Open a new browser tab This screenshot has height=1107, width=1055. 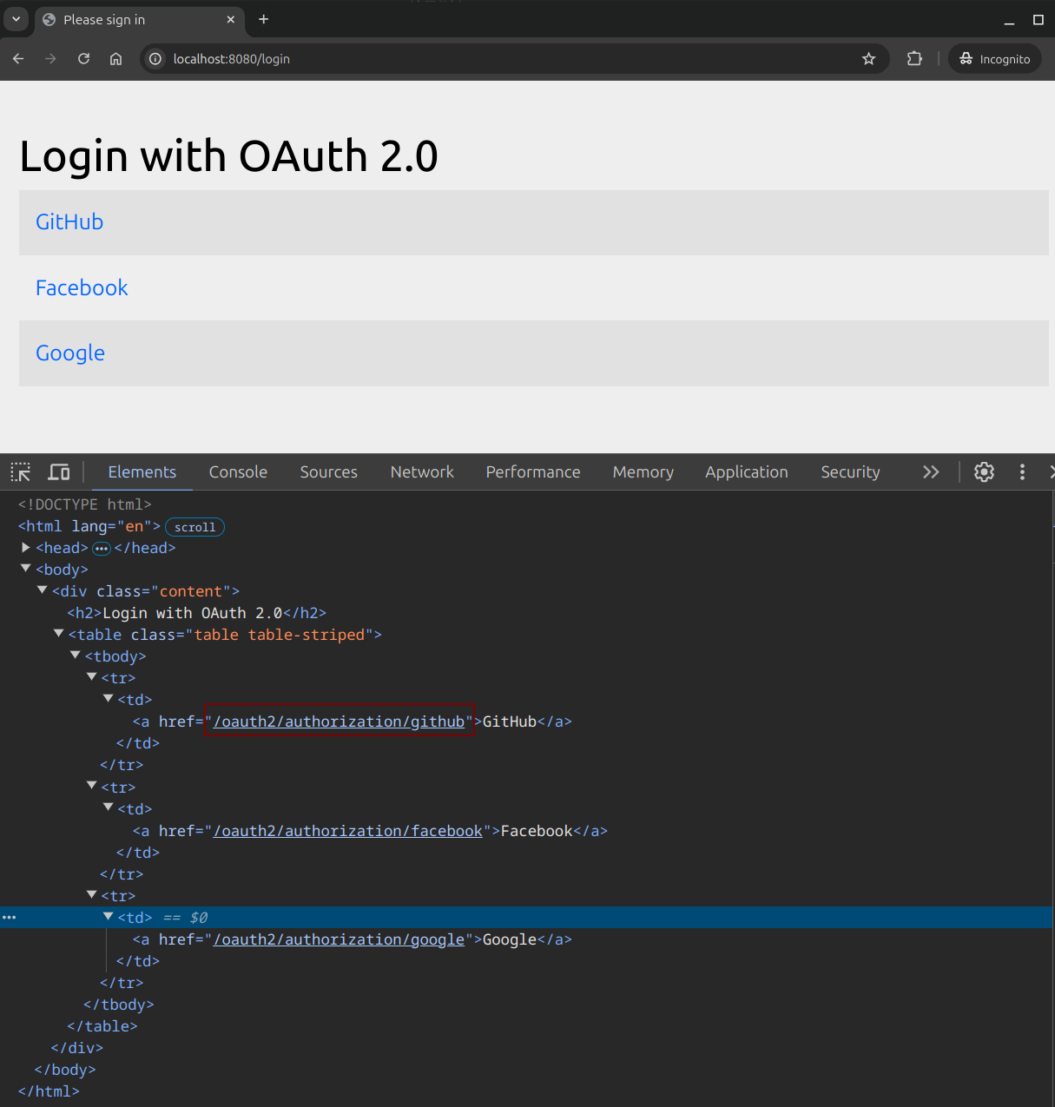[x=264, y=19]
